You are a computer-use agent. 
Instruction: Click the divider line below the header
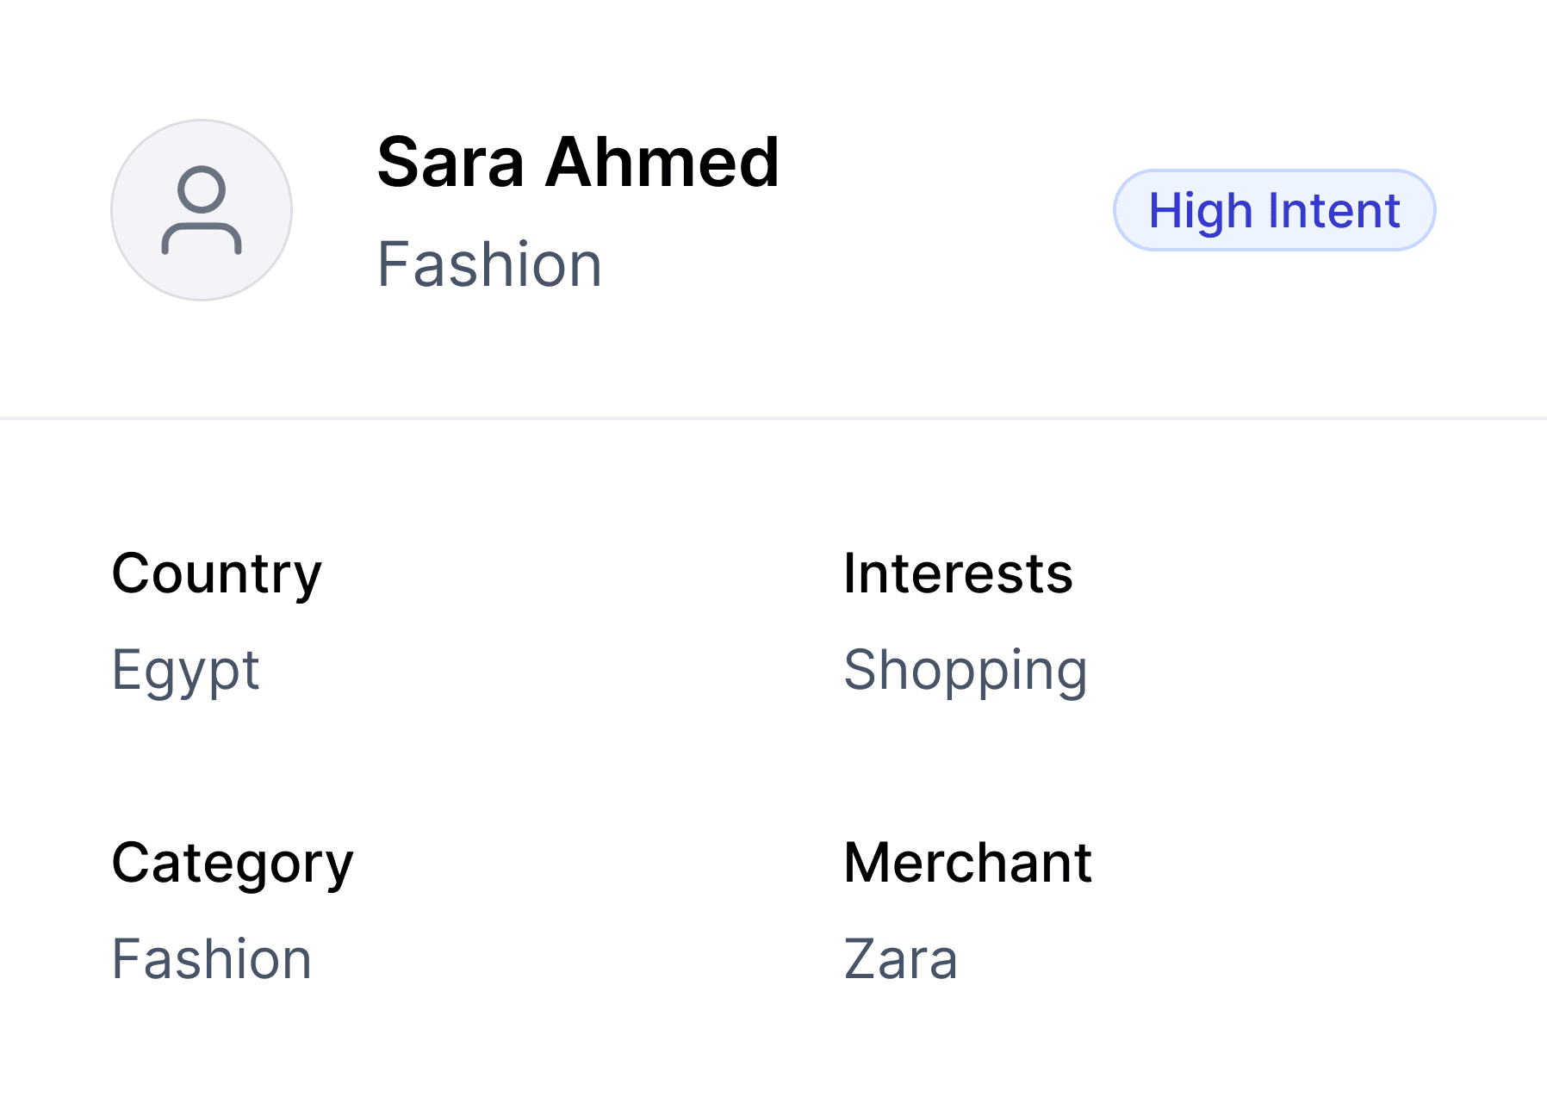(x=773, y=418)
